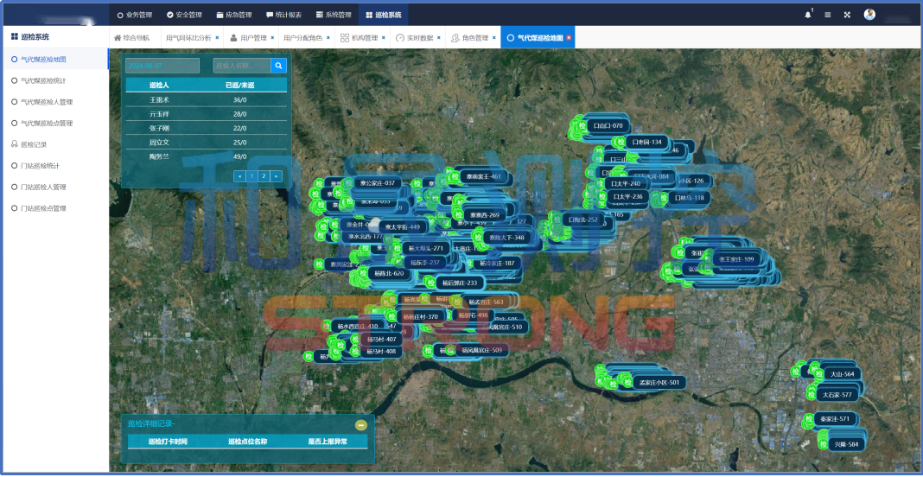Open the notification bell icon
Image resolution: width=923 pixels, height=477 pixels.
(807, 15)
